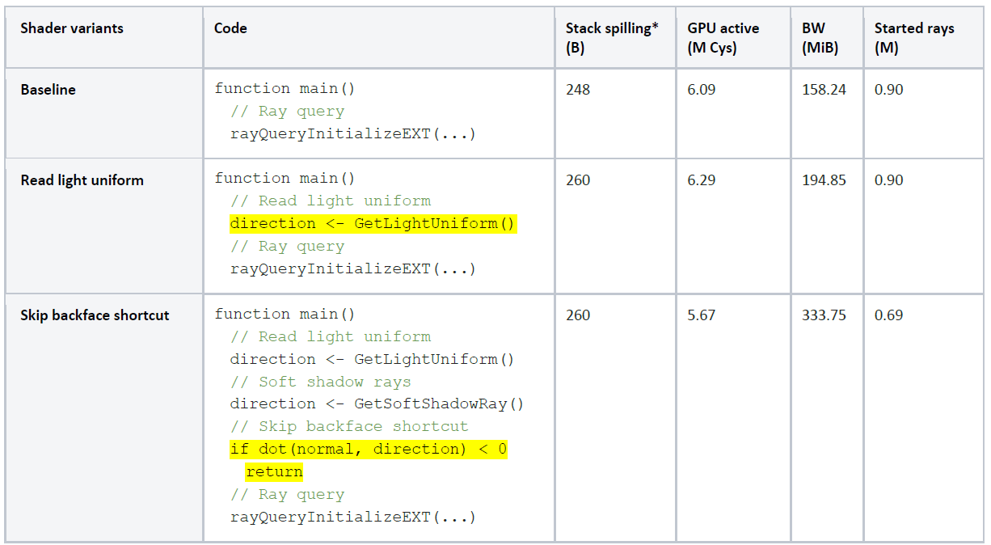This screenshot has width=991, height=545.
Task: Click the highlighted return statement
Action: pyautogui.click(x=274, y=472)
